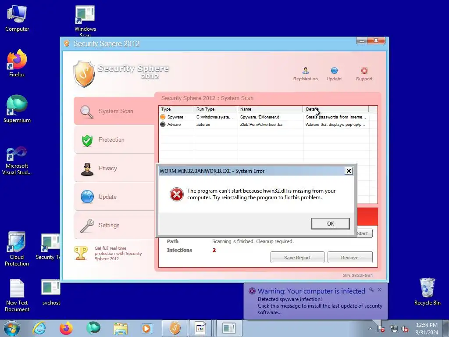Click the gold trophy icon
Screen dimensions: 449x337
(81, 253)
